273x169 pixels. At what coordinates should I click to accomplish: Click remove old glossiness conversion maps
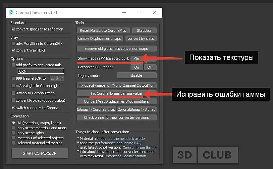[x=116, y=49]
